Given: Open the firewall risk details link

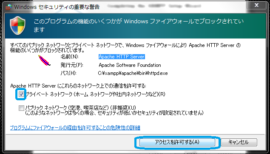Looking at the screenshot, I should (x=75, y=128).
